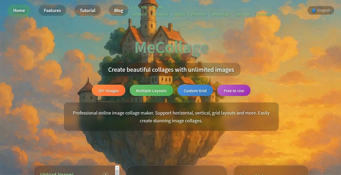Copy the page link with Copy link

(139, 7)
